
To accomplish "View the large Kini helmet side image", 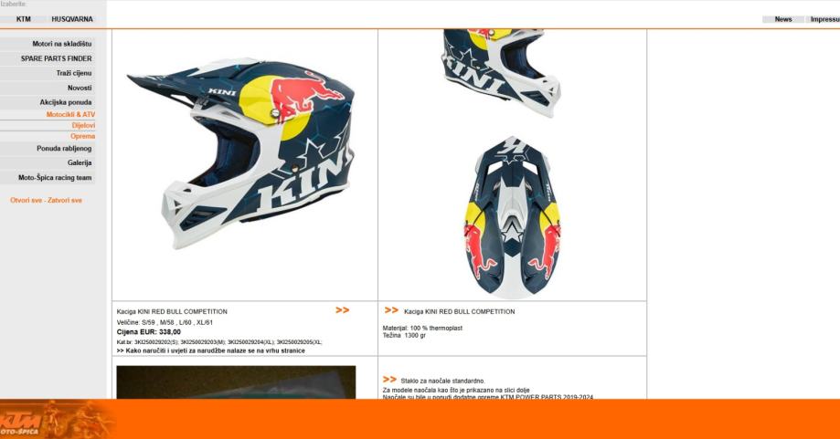I will point(241,153).
